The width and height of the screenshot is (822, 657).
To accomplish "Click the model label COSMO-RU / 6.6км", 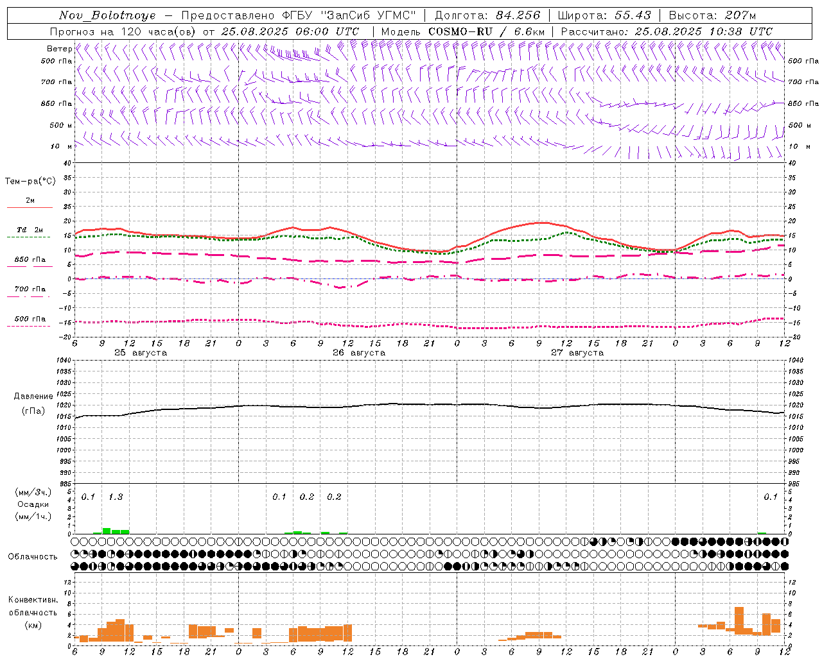I will click(x=486, y=31).
